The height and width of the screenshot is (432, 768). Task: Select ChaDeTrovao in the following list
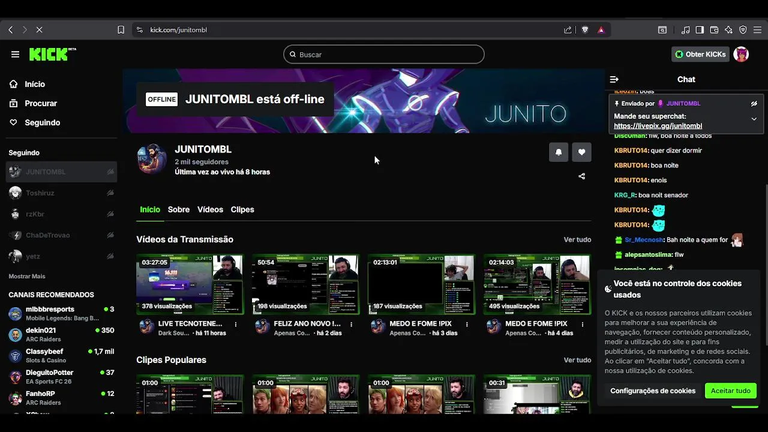[x=61, y=235]
